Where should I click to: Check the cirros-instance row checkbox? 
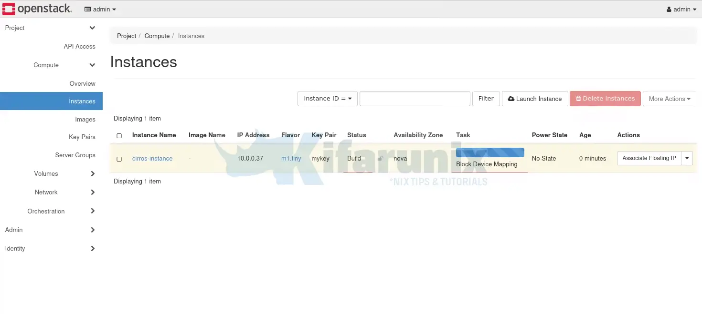[x=119, y=159]
